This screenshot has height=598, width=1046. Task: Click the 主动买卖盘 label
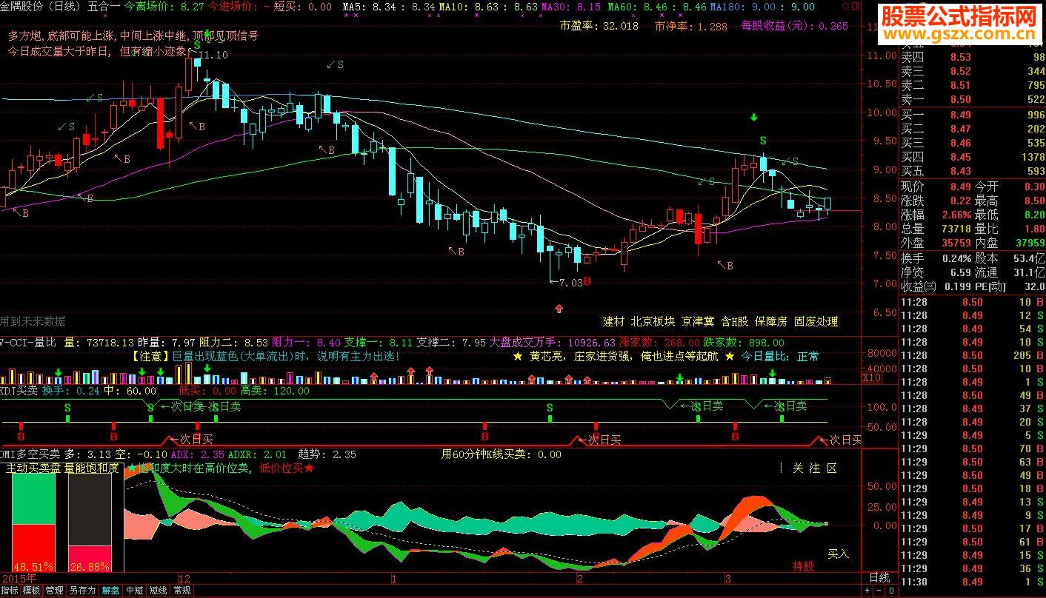pyautogui.click(x=33, y=468)
